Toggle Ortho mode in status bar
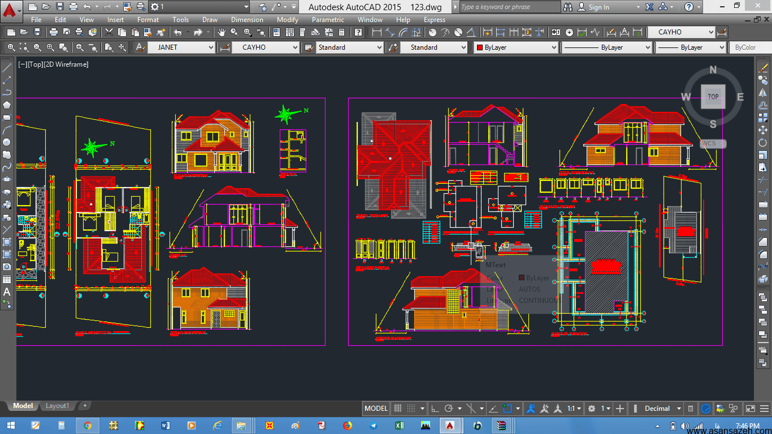Viewport: 772px width, 434px height. point(435,408)
